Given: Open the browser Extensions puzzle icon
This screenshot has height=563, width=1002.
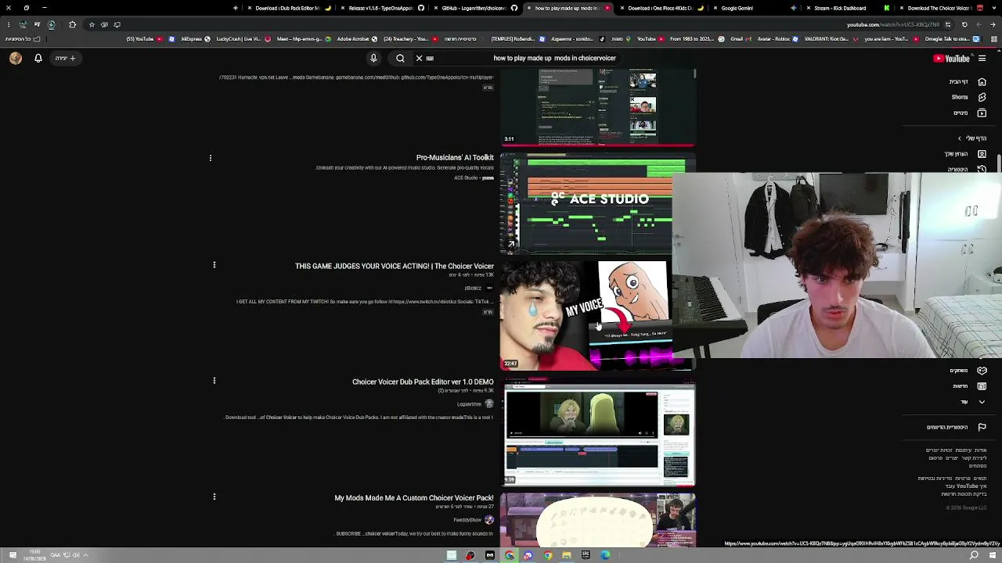Looking at the screenshot, I should pos(72,24).
